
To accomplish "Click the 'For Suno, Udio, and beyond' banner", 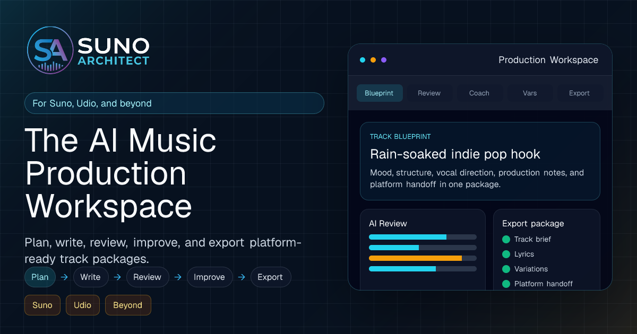I will pyautogui.click(x=174, y=103).
